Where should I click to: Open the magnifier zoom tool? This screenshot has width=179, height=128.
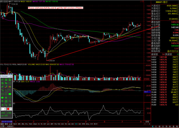click(10, 101)
